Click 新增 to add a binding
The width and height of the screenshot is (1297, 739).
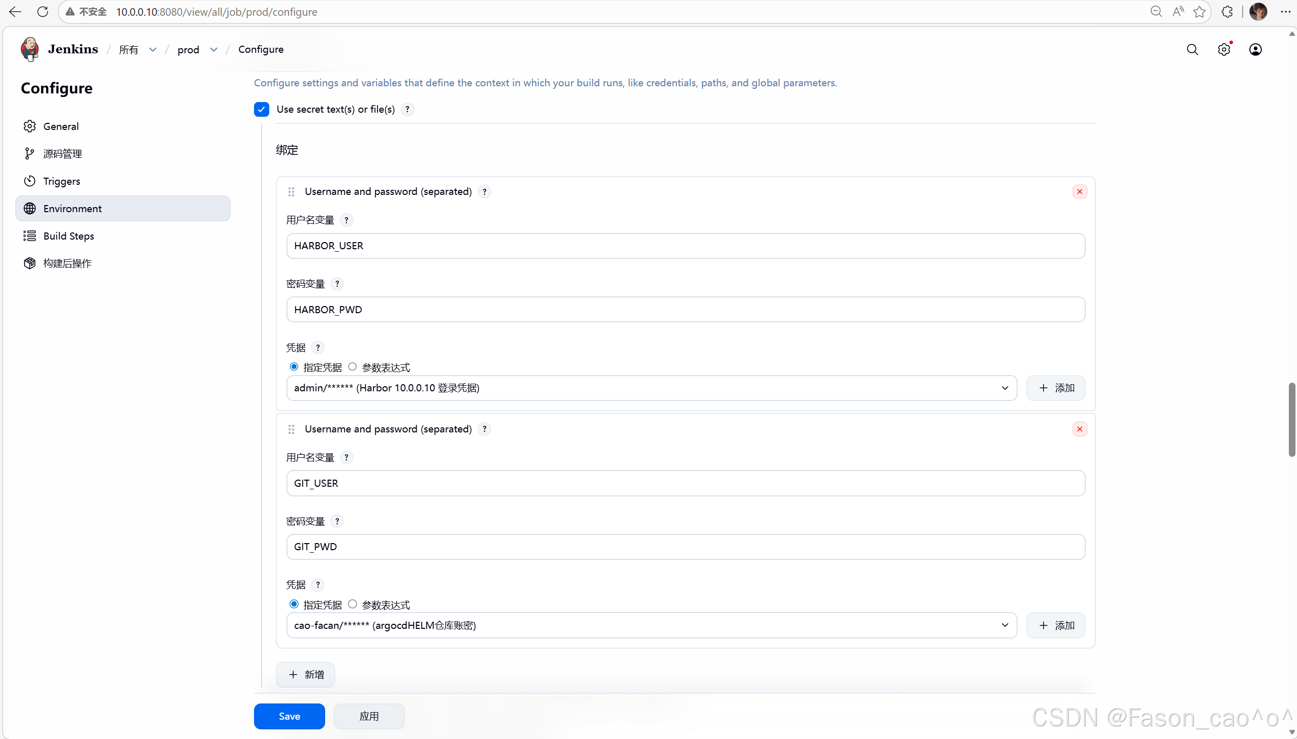point(305,675)
